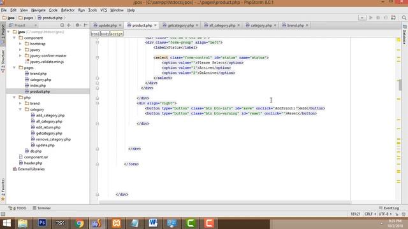Collapse the category folder
The height and width of the screenshot is (229, 408).
coord(20,109)
